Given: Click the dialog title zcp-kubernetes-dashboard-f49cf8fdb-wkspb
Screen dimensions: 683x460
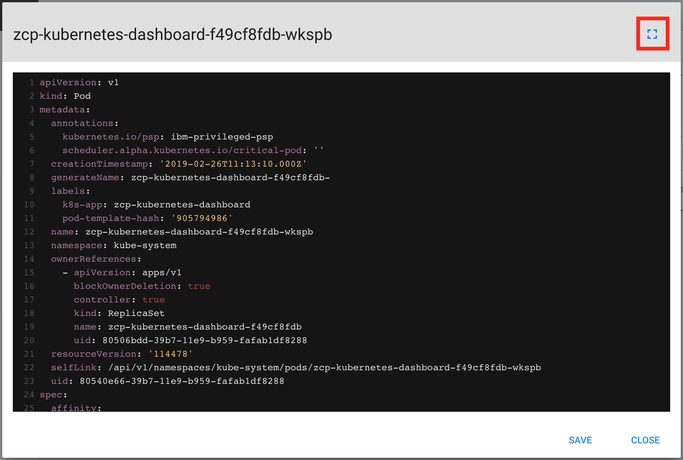Looking at the screenshot, I should click(x=173, y=34).
